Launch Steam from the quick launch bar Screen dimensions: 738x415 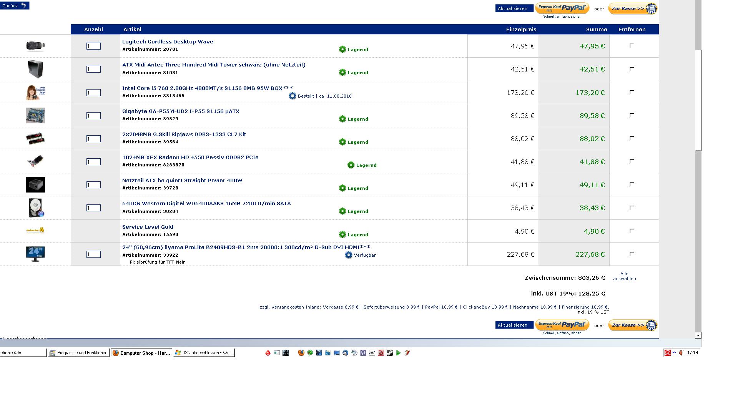pos(390,353)
